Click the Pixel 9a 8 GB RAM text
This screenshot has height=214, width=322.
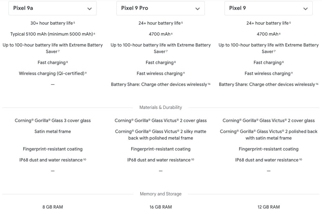pyautogui.click(x=53, y=207)
